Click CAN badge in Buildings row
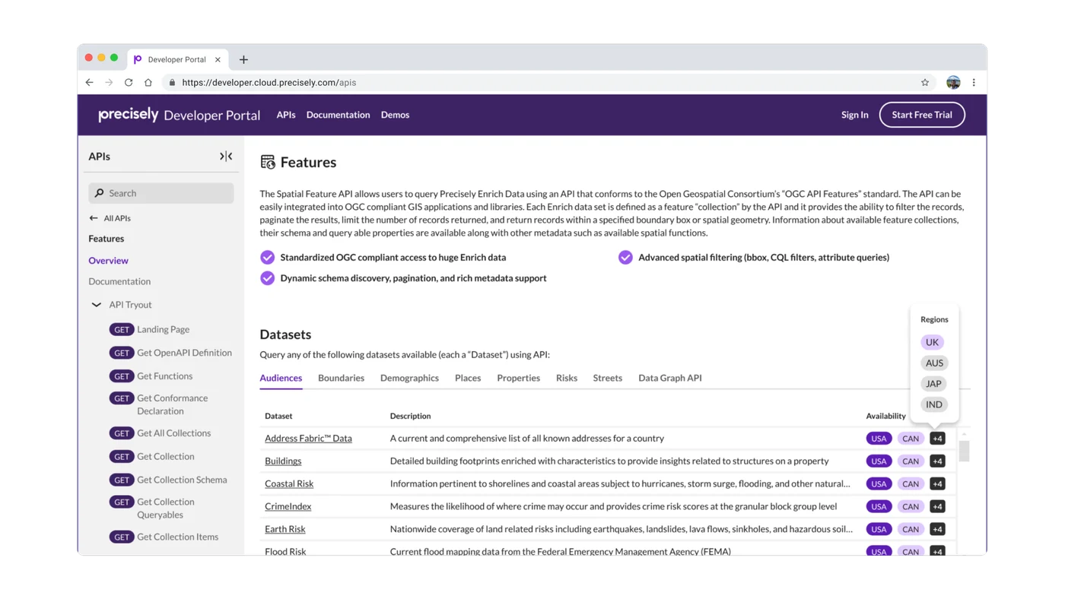The image size is (1065, 599). click(911, 461)
